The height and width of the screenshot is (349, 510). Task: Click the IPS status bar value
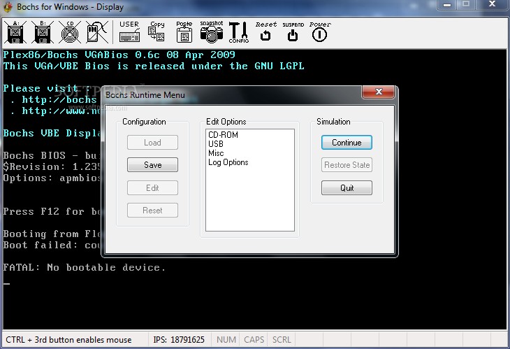[x=179, y=340]
